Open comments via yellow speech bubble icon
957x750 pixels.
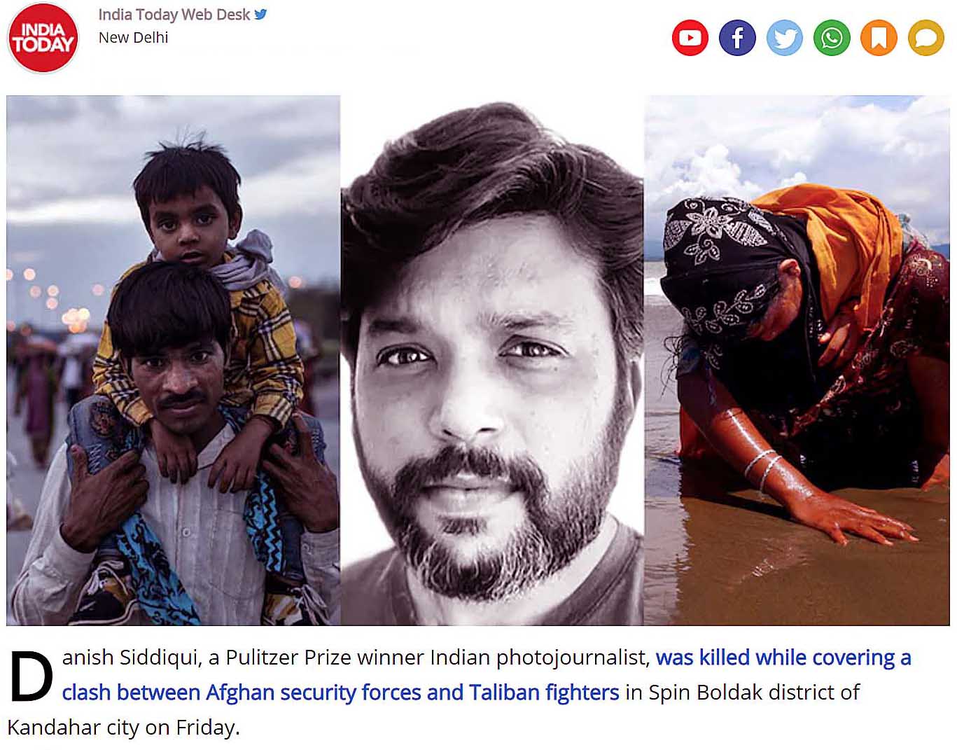click(x=926, y=38)
